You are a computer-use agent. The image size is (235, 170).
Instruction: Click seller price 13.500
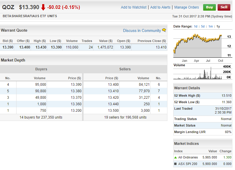(x=113, y=111)
